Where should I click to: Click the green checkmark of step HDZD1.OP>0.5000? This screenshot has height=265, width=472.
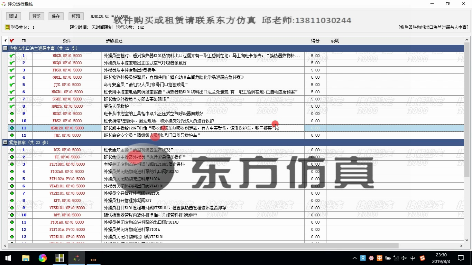(12, 92)
